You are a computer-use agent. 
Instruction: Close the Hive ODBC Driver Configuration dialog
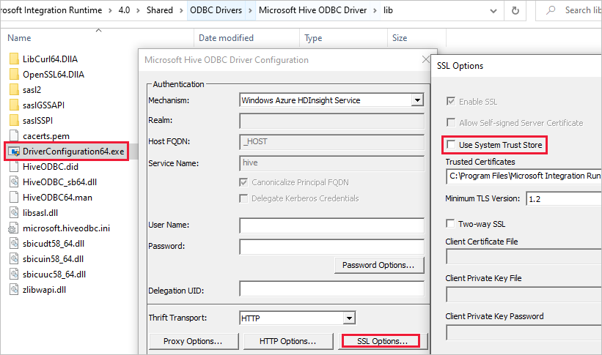(425, 59)
